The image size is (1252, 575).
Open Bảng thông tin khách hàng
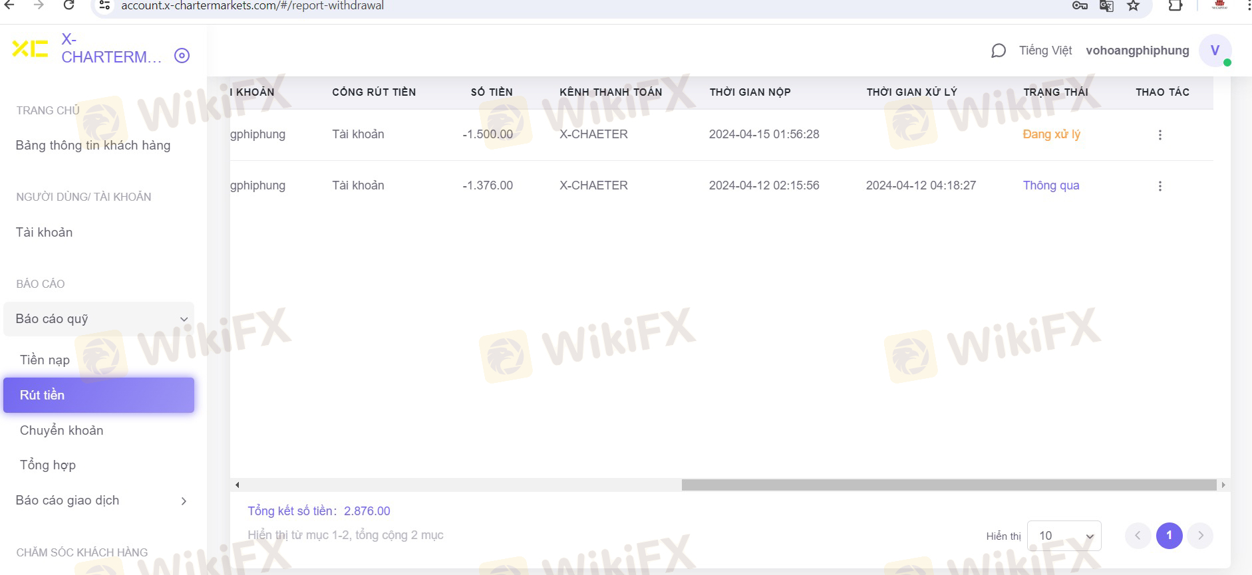93,145
